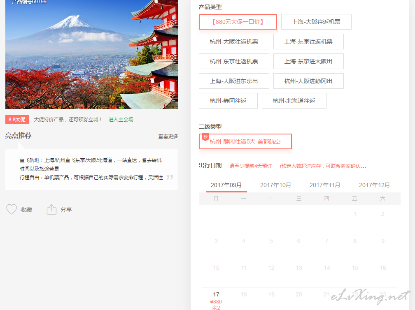
Task: Select 杭州-静冈往返 option
Action: tap(228, 101)
